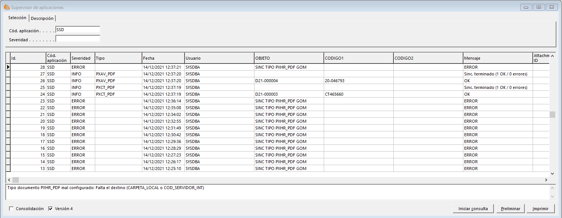Select the CT465660 cell in CODIGO1
This screenshot has height=218, width=562.
[x=358, y=94]
